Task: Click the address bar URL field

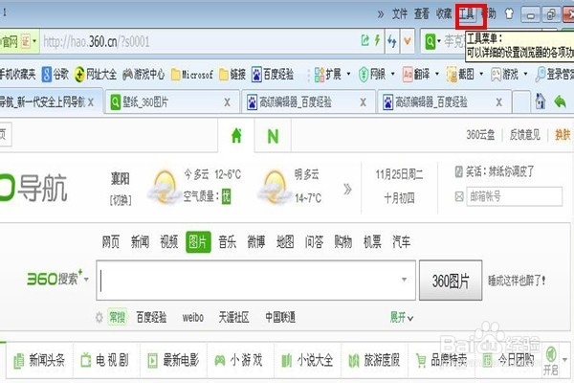Action: [200, 41]
